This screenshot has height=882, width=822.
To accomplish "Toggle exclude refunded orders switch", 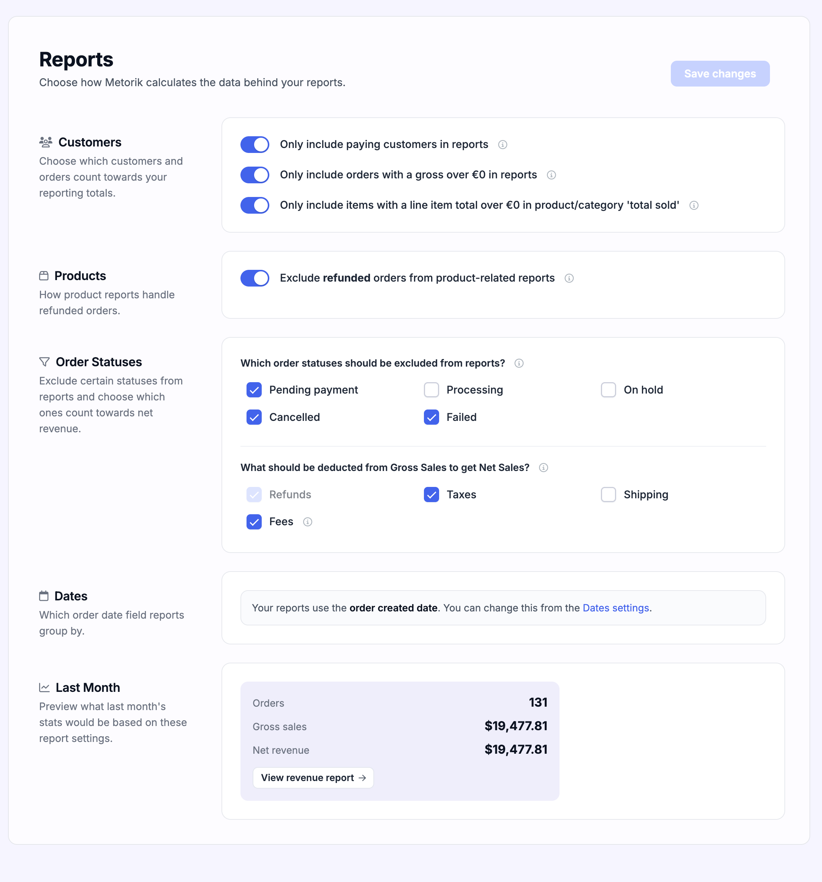I will point(255,278).
